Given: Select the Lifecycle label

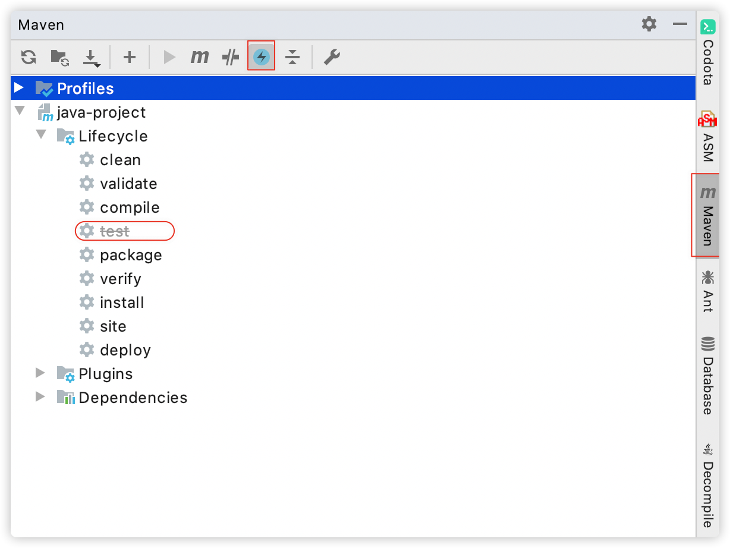Looking at the screenshot, I should coord(113,136).
